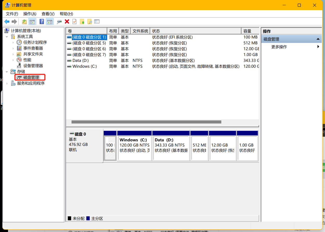This screenshot has width=325, height=232.
Task: Click the blue Help question mark icon
Action: [x=42, y=22]
